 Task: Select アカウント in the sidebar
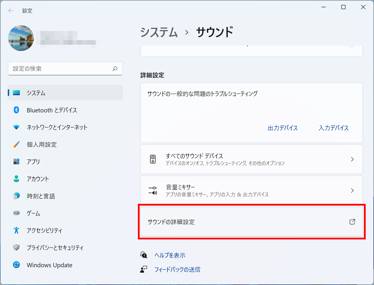[38, 179]
